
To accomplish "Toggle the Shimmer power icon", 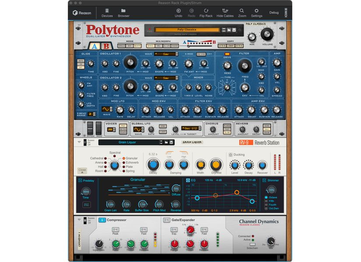I will click(264, 180).
